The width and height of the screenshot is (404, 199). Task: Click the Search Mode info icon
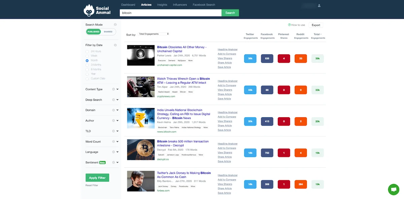(x=115, y=25)
